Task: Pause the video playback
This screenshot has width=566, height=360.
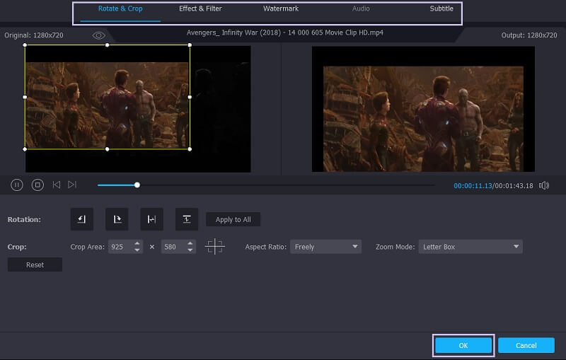Action: 17,185
